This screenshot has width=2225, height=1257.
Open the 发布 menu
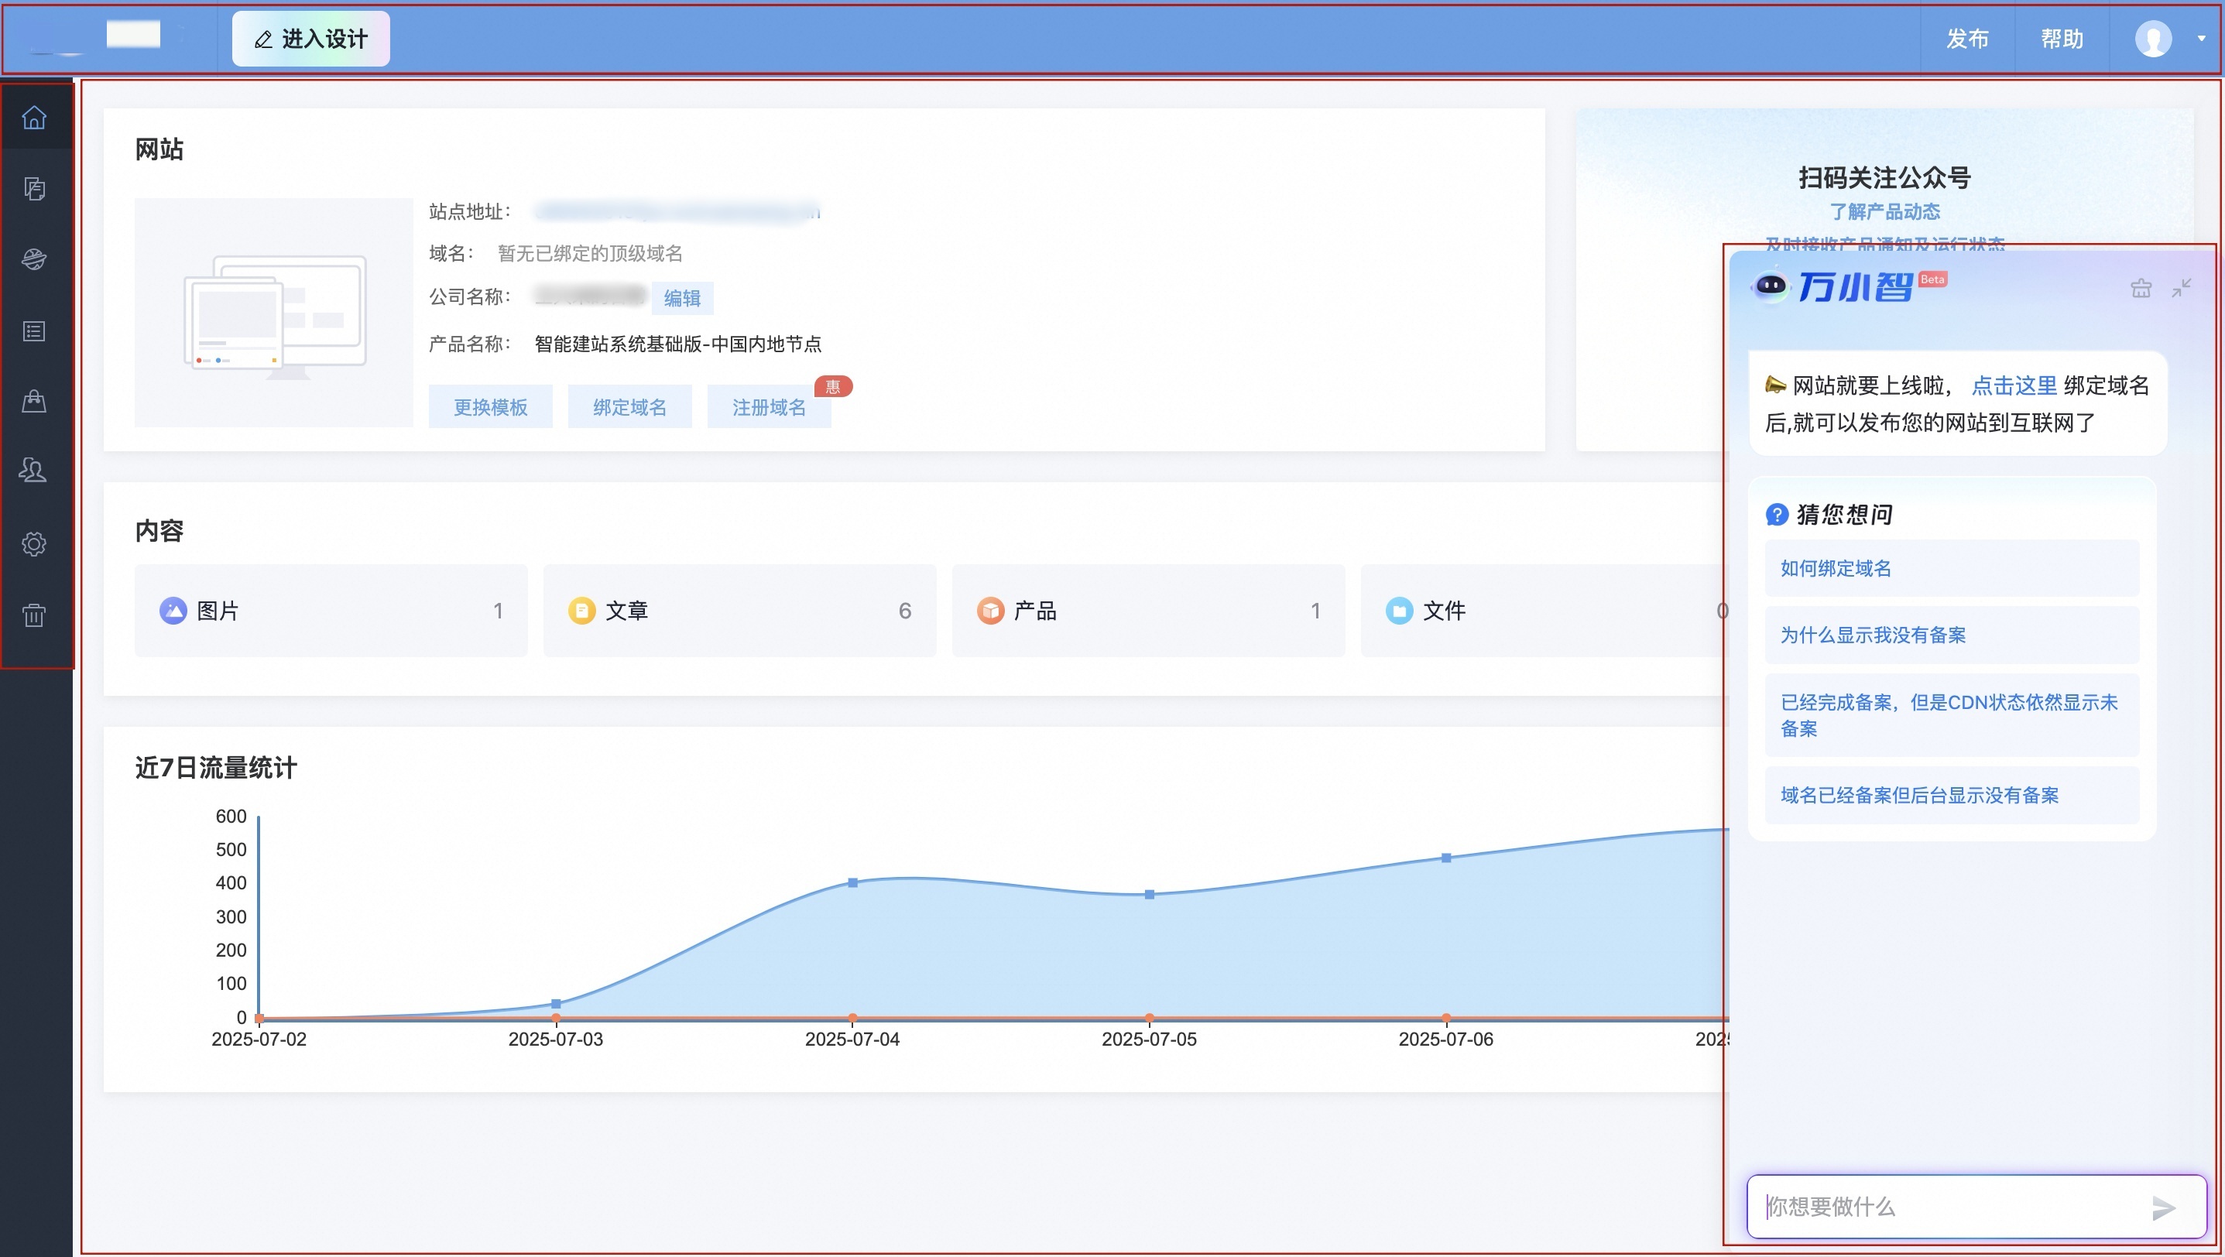(1966, 39)
